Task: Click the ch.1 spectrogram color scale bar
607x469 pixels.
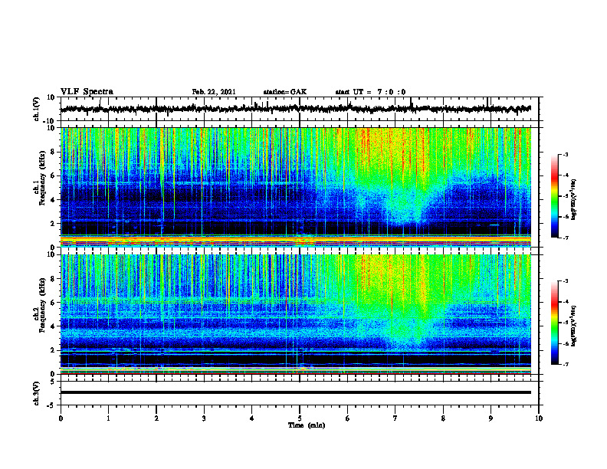Action: point(555,196)
